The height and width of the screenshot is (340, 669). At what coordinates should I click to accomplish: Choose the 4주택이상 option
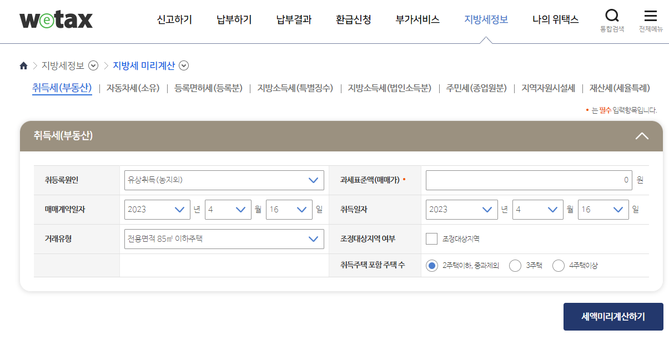click(x=559, y=266)
